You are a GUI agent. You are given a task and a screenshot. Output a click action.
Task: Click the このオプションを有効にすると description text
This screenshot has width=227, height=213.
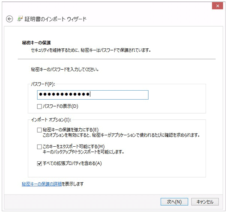121,135
